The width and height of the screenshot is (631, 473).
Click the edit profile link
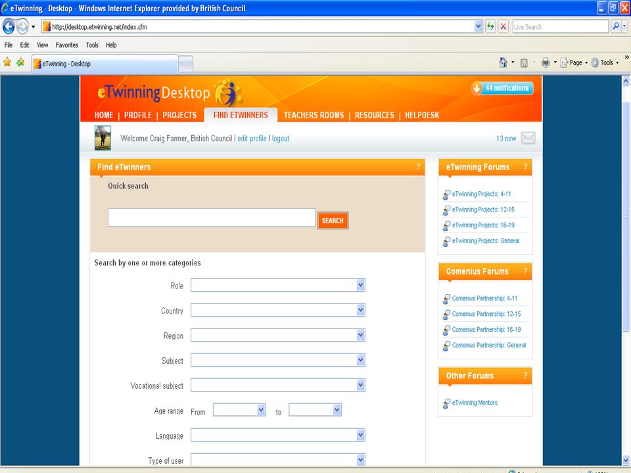(x=252, y=139)
